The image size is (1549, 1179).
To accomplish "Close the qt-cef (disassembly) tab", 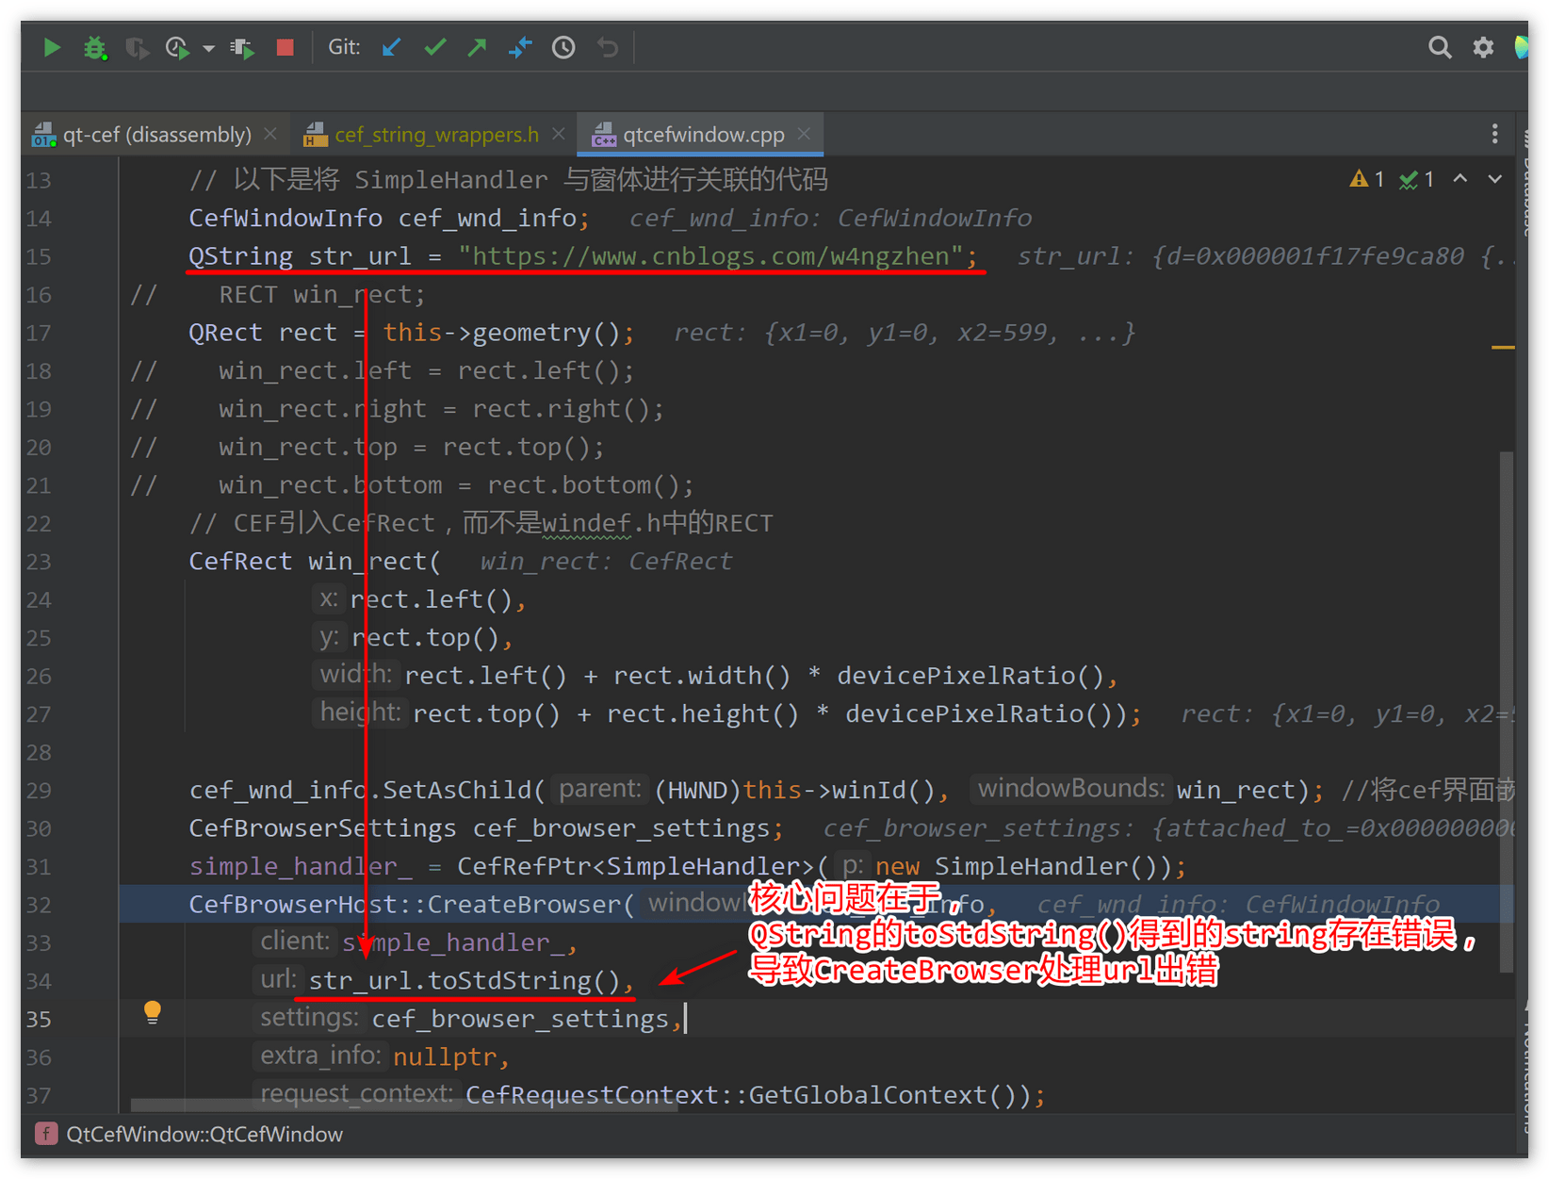I will click(x=270, y=135).
